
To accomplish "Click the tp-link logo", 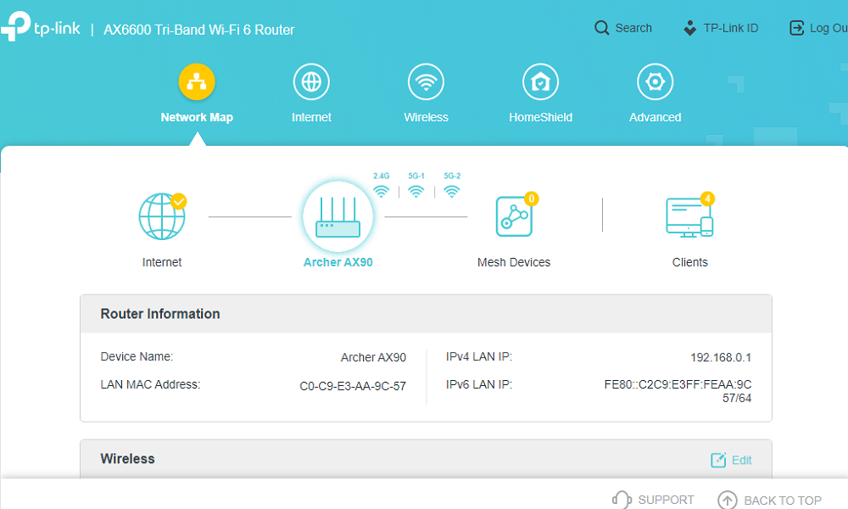I will (x=41, y=26).
